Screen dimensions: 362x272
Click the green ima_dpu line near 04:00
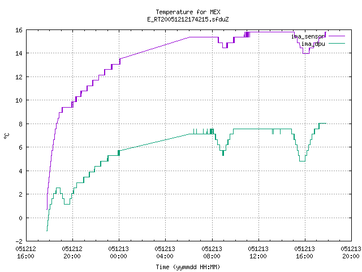(165, 140)
